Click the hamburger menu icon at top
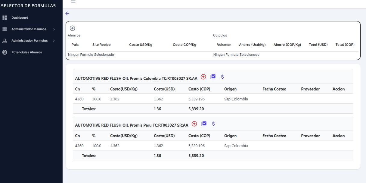This screenshot has width=366, height=183. tap(73, 2)
